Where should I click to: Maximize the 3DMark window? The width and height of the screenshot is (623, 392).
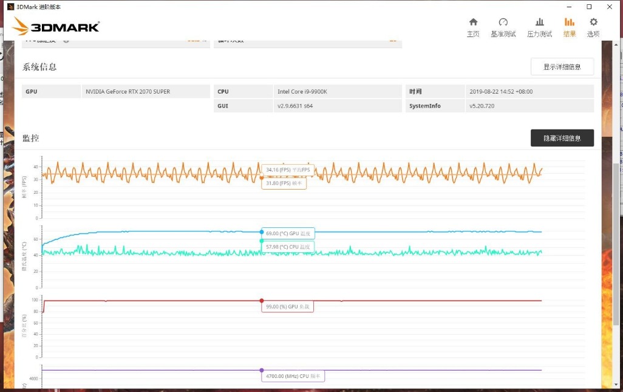[589, 7]
